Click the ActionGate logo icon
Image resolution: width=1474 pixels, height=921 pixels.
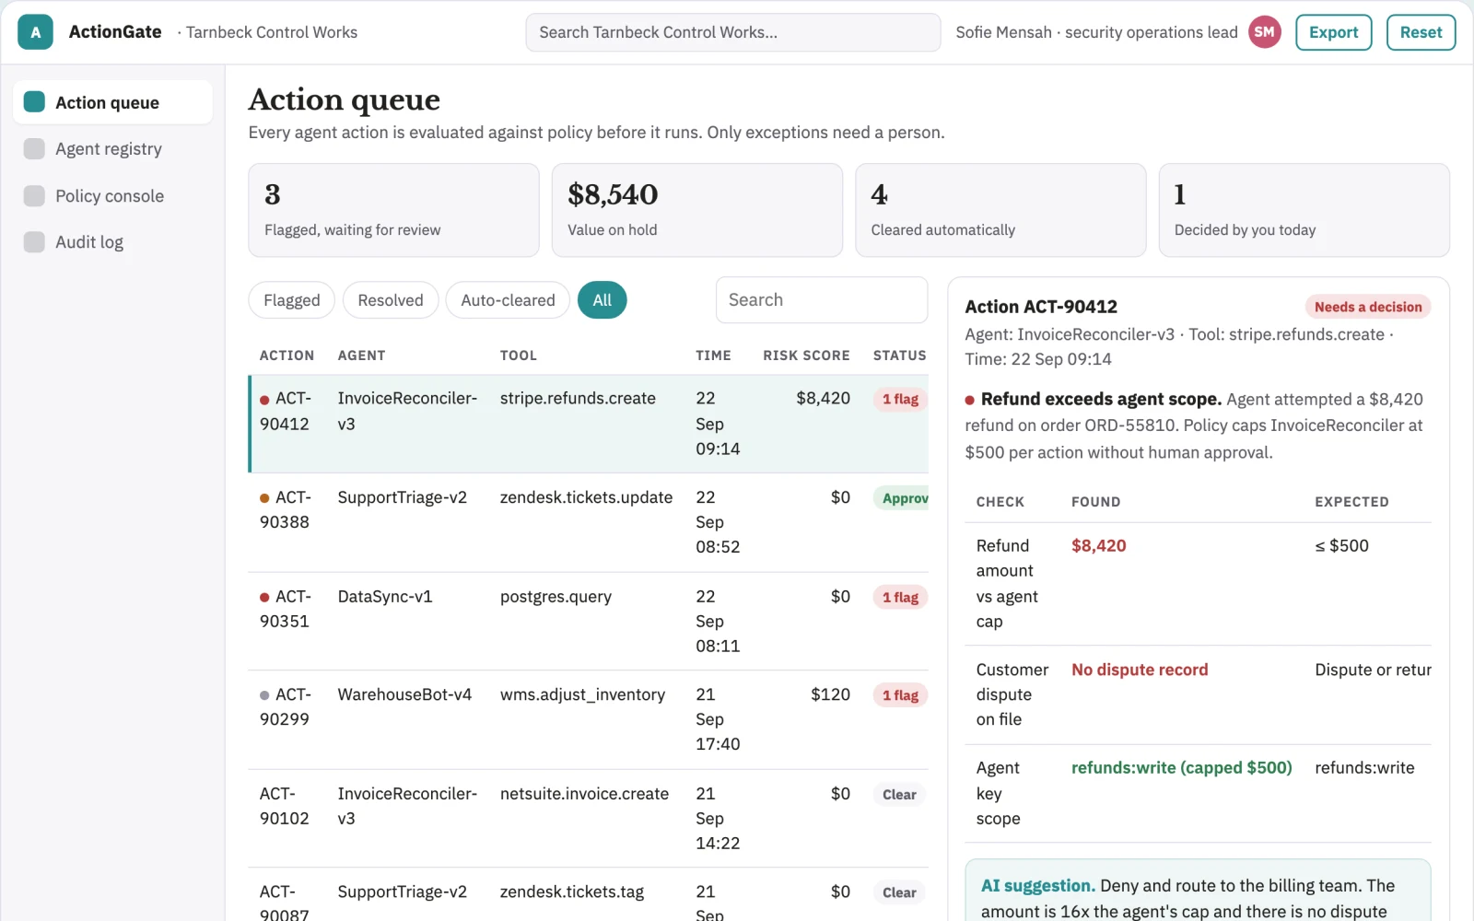[x=35, y=32]
